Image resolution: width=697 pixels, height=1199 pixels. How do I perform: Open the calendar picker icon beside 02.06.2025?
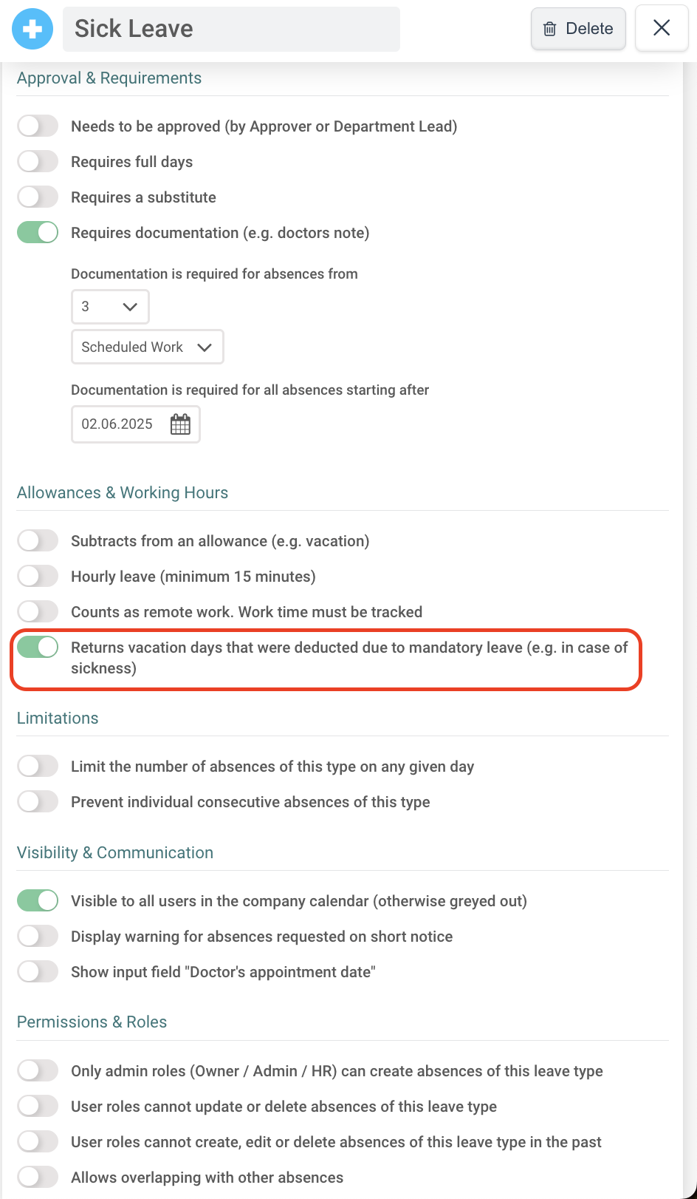pos(180,424)
